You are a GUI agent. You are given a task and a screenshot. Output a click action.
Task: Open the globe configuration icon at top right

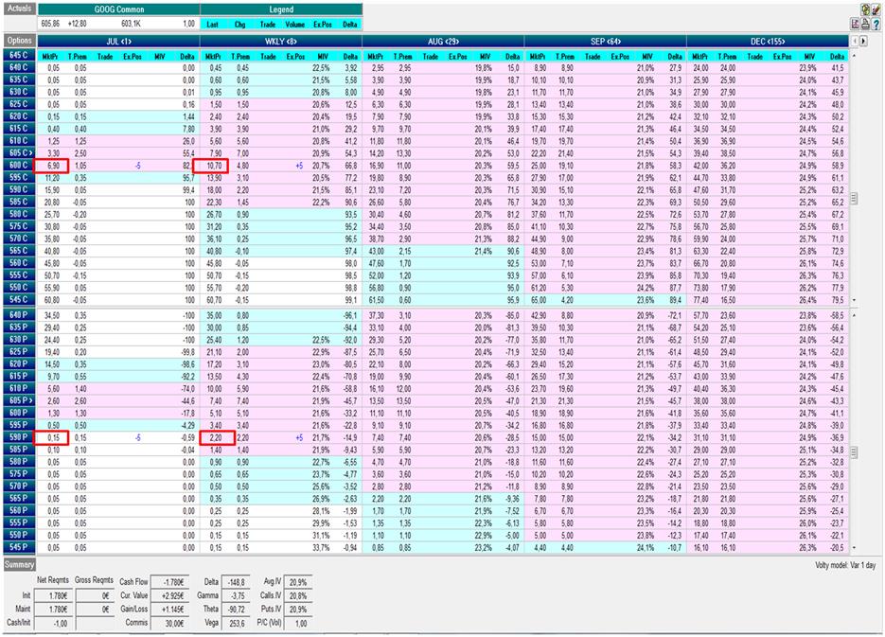(865, 9)
